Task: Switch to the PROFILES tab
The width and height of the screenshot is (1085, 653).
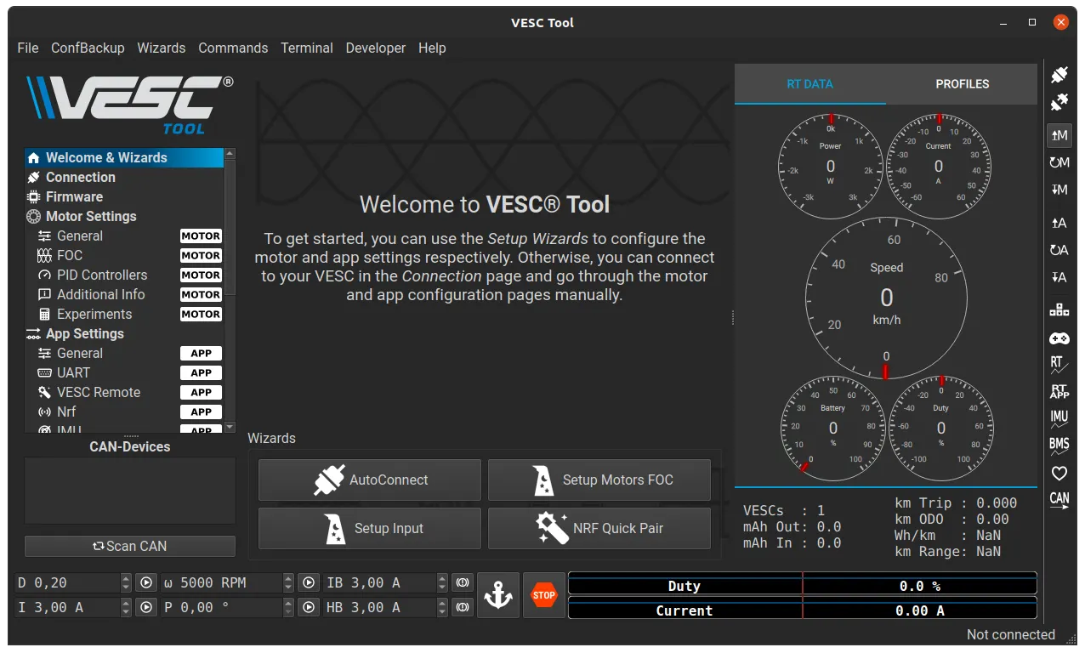Action: (962, 84)
